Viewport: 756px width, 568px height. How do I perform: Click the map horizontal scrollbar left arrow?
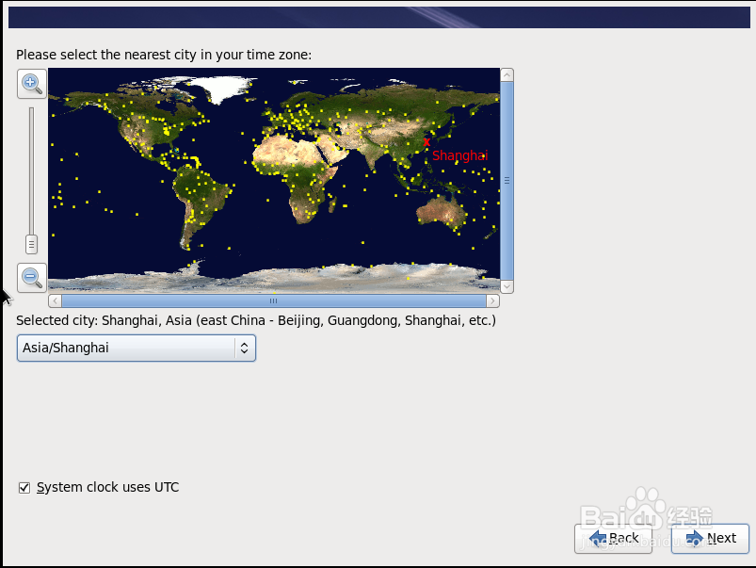(x=55, y=301)
